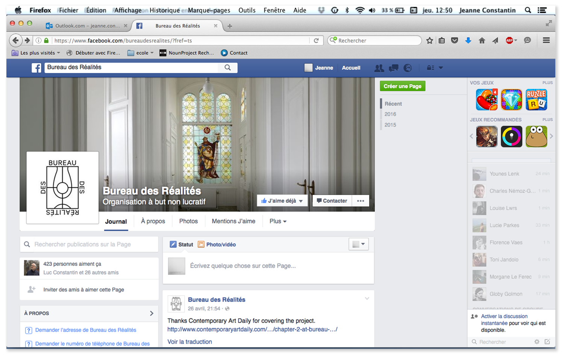564x358 pixels.
Task: Click the new message compose icon in chat
Action: pos(547,341)
